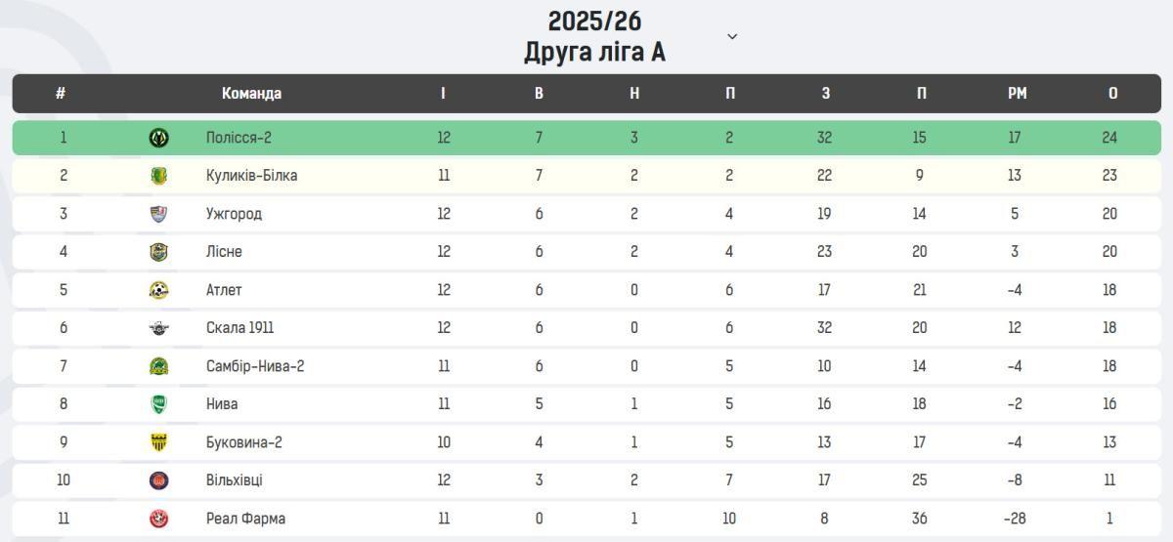Click the Ужгород team logo
The image size is (1173, 542).
(158, 214)
